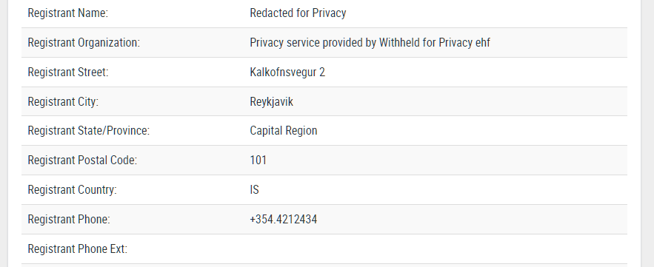654x267 pixels.
Task: Select the Withheld for Privacy ehf text
Action: [x=434, y=42]
